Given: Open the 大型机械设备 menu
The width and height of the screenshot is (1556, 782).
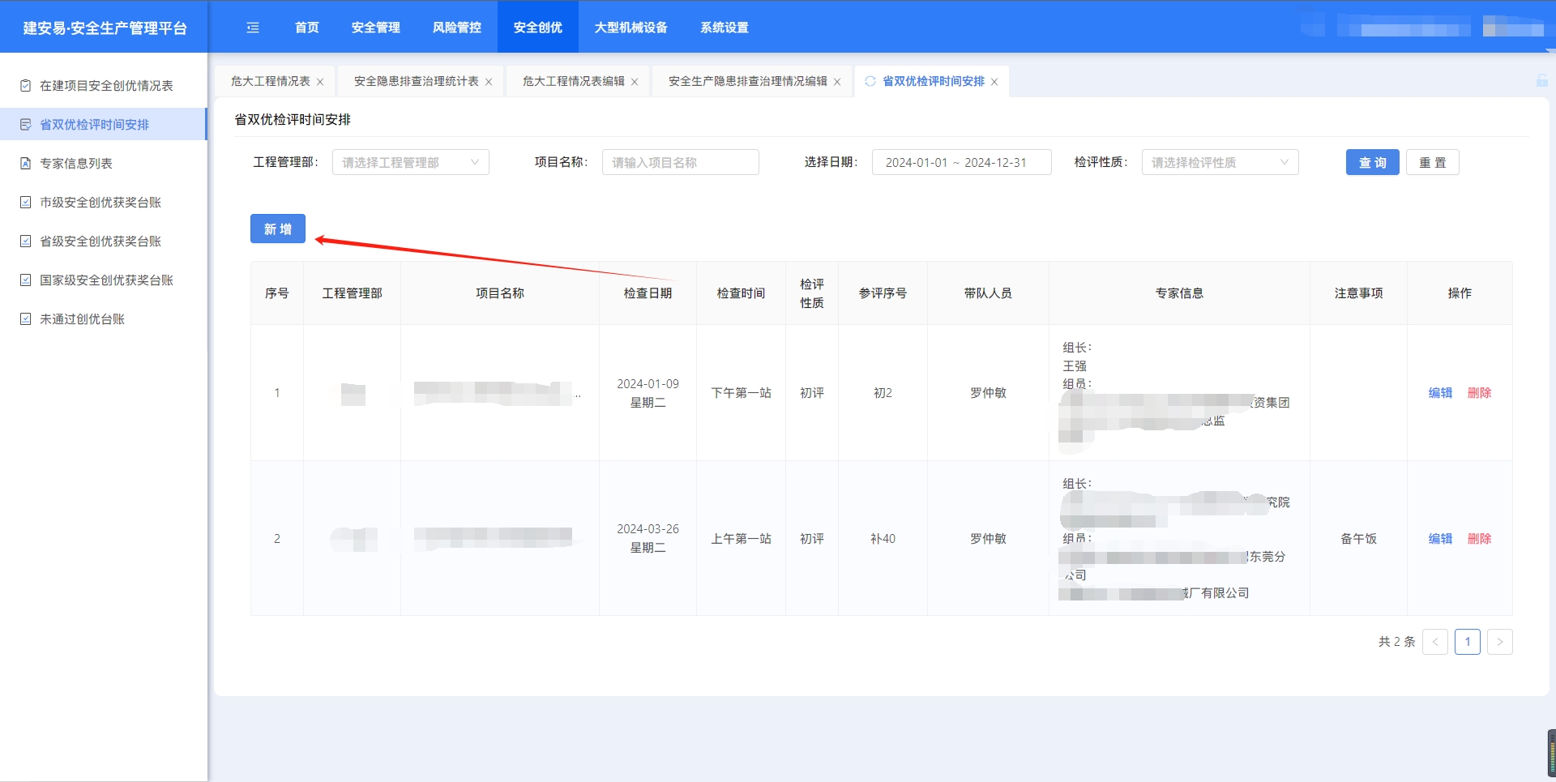Looking at the screenshot, I should tap(631, 28).
